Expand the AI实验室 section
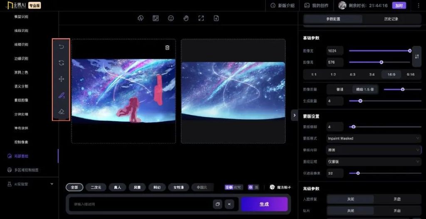 pyautogui.click(x=30, y=184)
